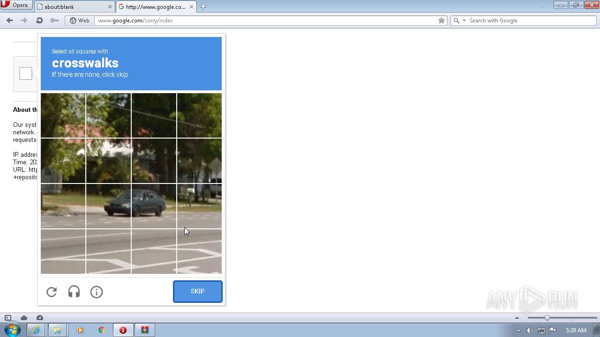The height and width of the screenshot is (337, 600).
Task: Close the google.com tab
Action: pyautogui.click(x=191, y=7)
